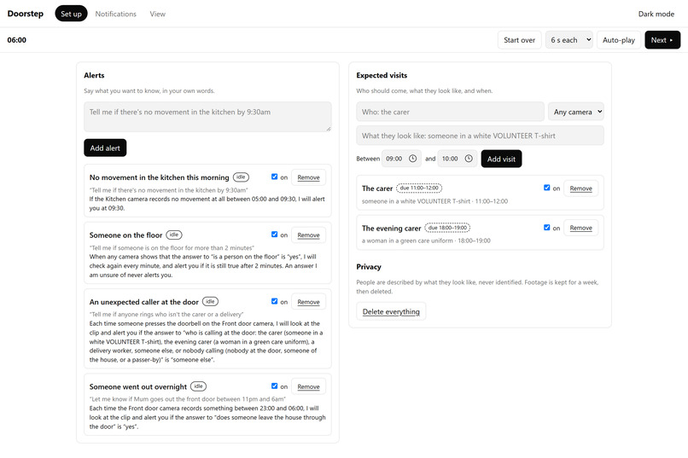
Task: Advance with the Next button
Action: [x=662, y=40]
